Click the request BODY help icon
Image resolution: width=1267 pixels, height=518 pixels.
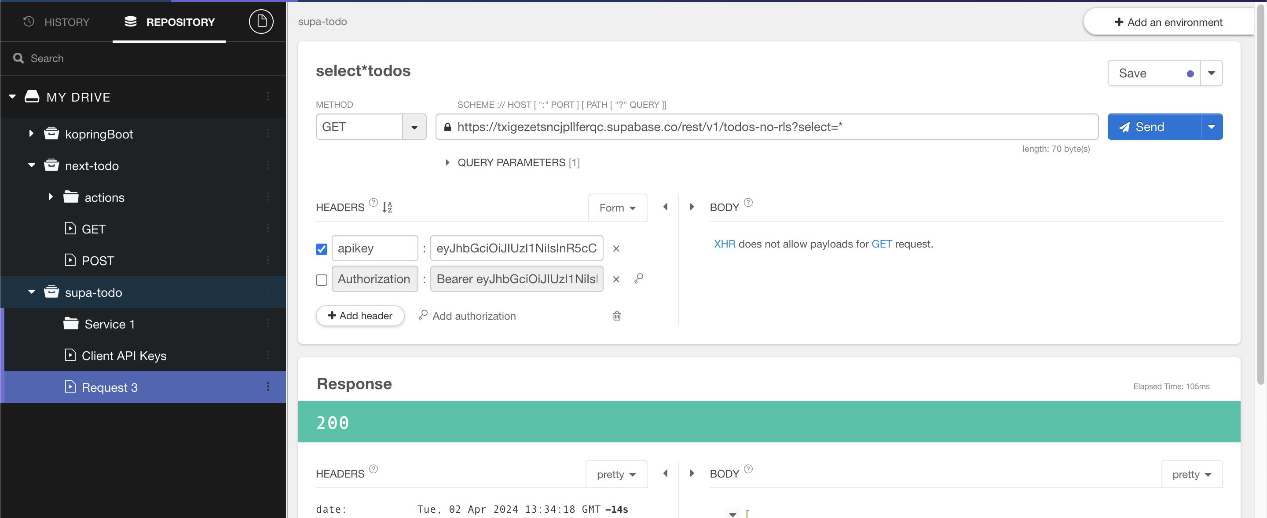pos(748,202)
